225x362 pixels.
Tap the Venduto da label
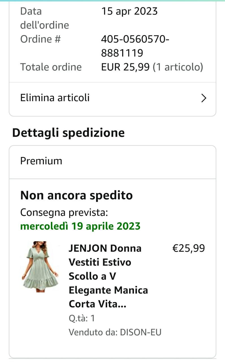[x=93, y=332]
